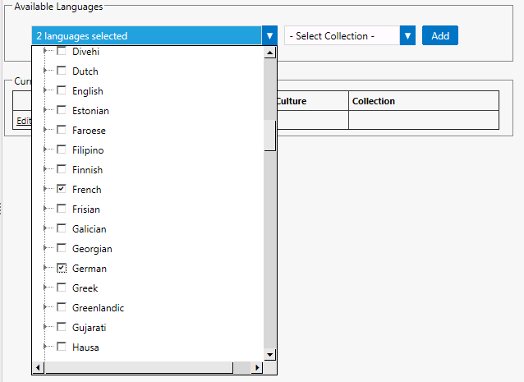
Task: Select the Galician language label
Action: [x=89, y=229]
